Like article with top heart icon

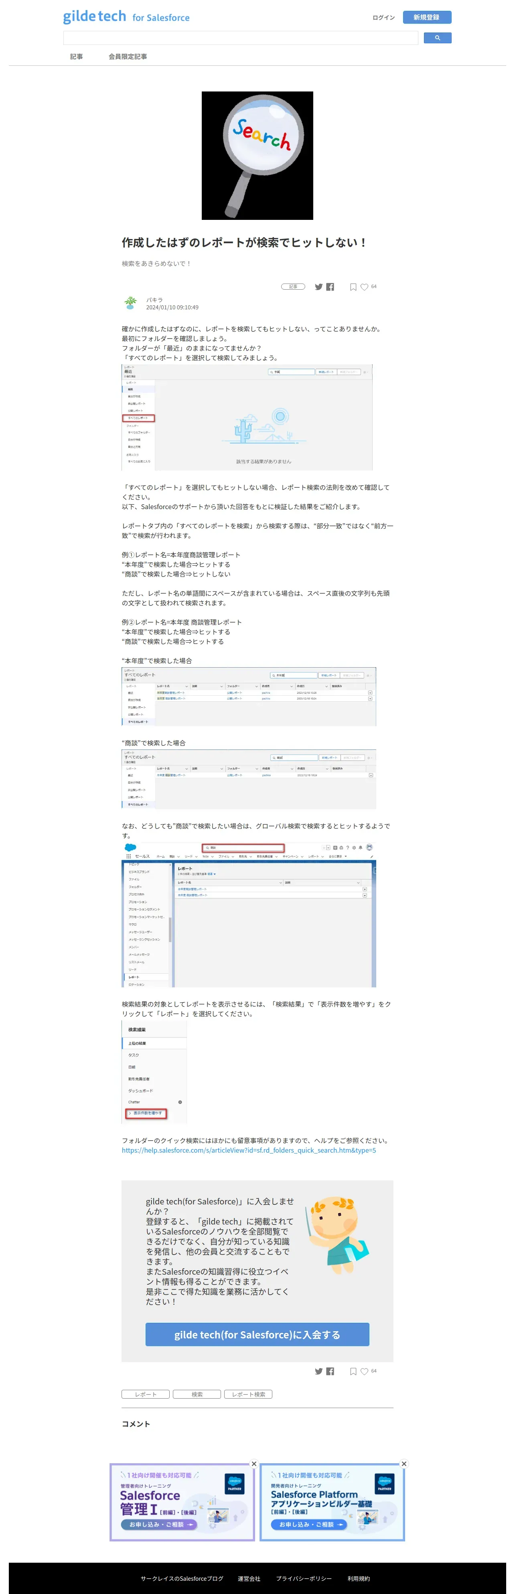(x=364, y=287)
